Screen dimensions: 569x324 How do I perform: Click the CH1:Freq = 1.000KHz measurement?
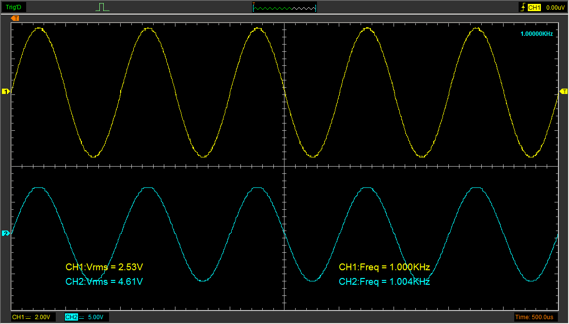pyautogui.click(x=384, y=267)
